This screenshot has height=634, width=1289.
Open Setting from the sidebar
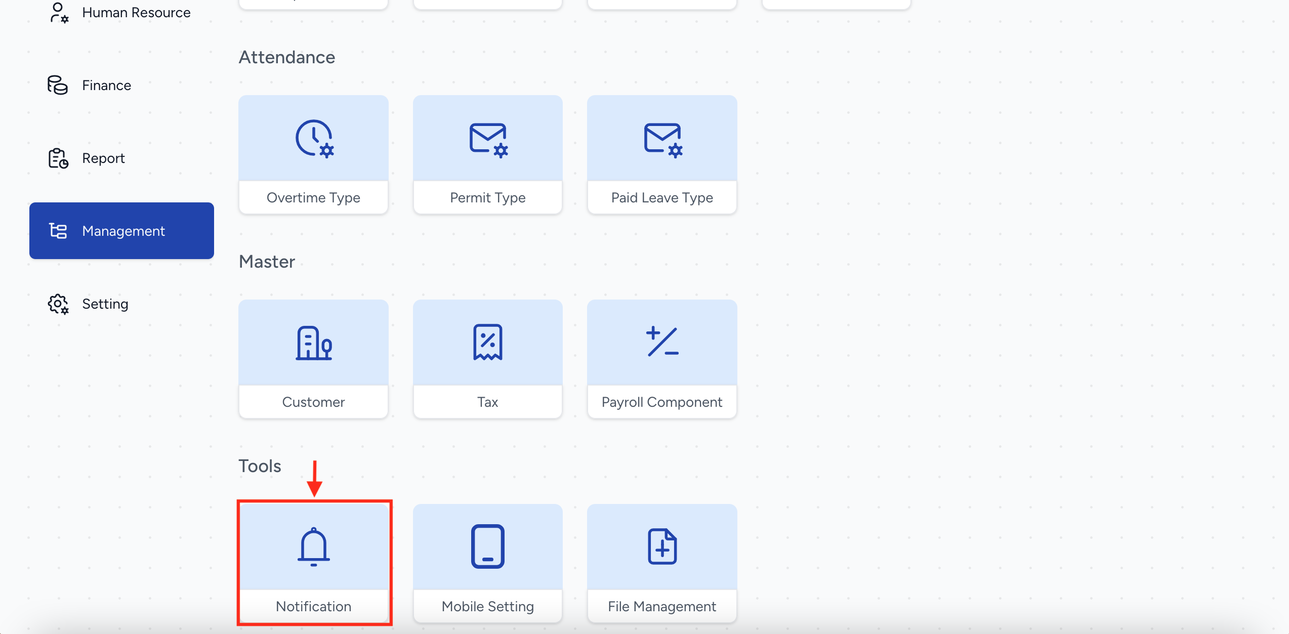(105, 304)
